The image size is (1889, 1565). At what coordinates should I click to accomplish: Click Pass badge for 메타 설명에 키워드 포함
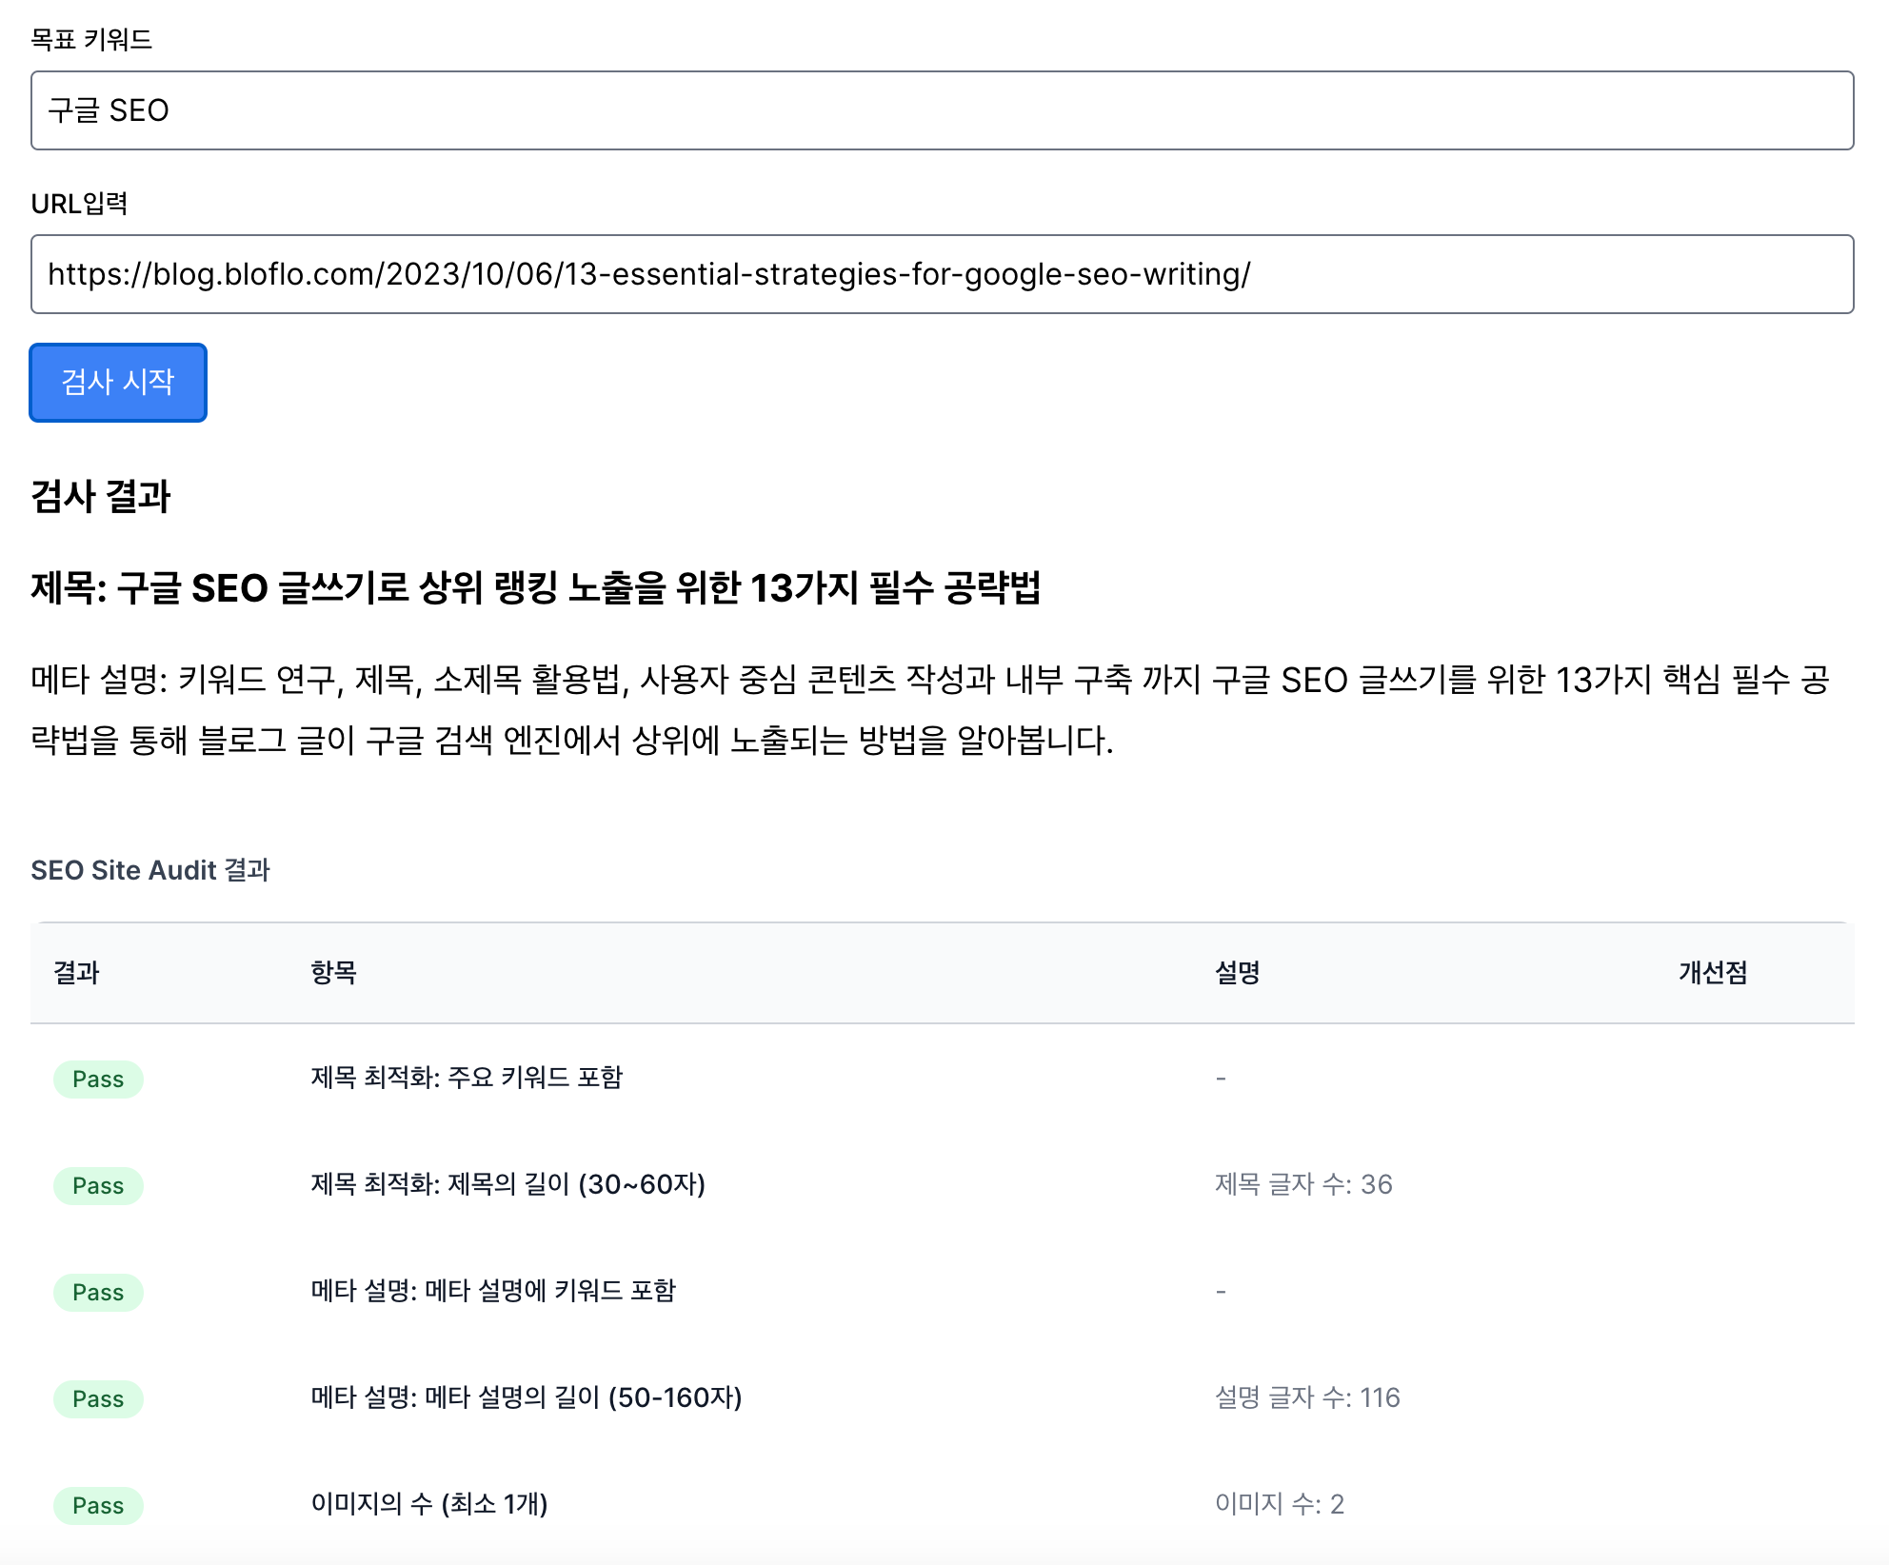coord(98,1293)
